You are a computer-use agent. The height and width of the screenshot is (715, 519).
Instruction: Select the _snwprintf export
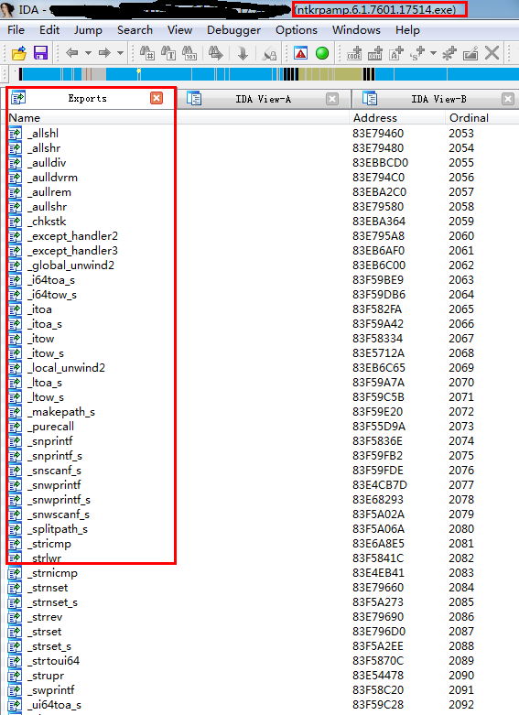[55, 484]
